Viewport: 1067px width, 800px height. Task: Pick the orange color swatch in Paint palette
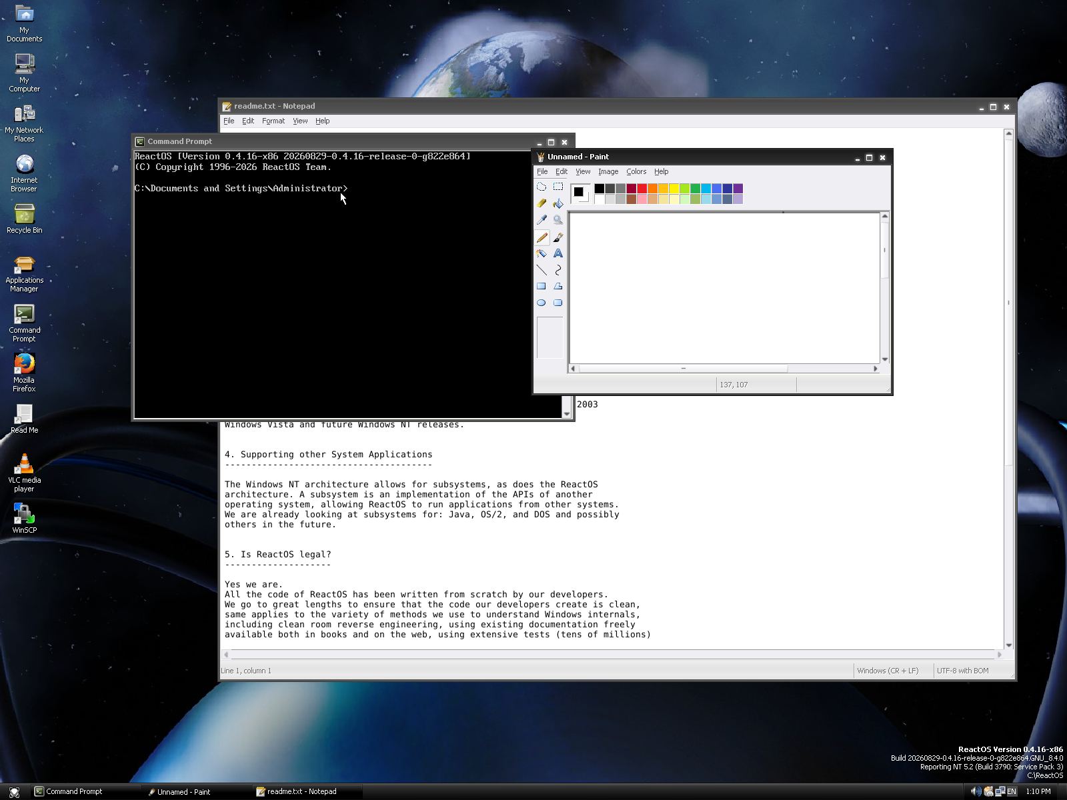(652, 189)
